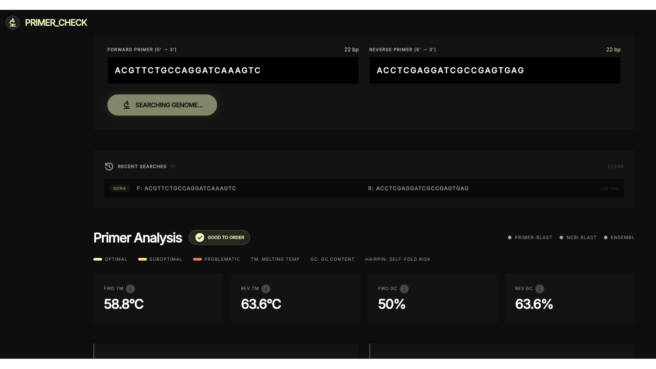
Task: Toggle the NCBI BLAST source indicator
Action: (578, 237)
